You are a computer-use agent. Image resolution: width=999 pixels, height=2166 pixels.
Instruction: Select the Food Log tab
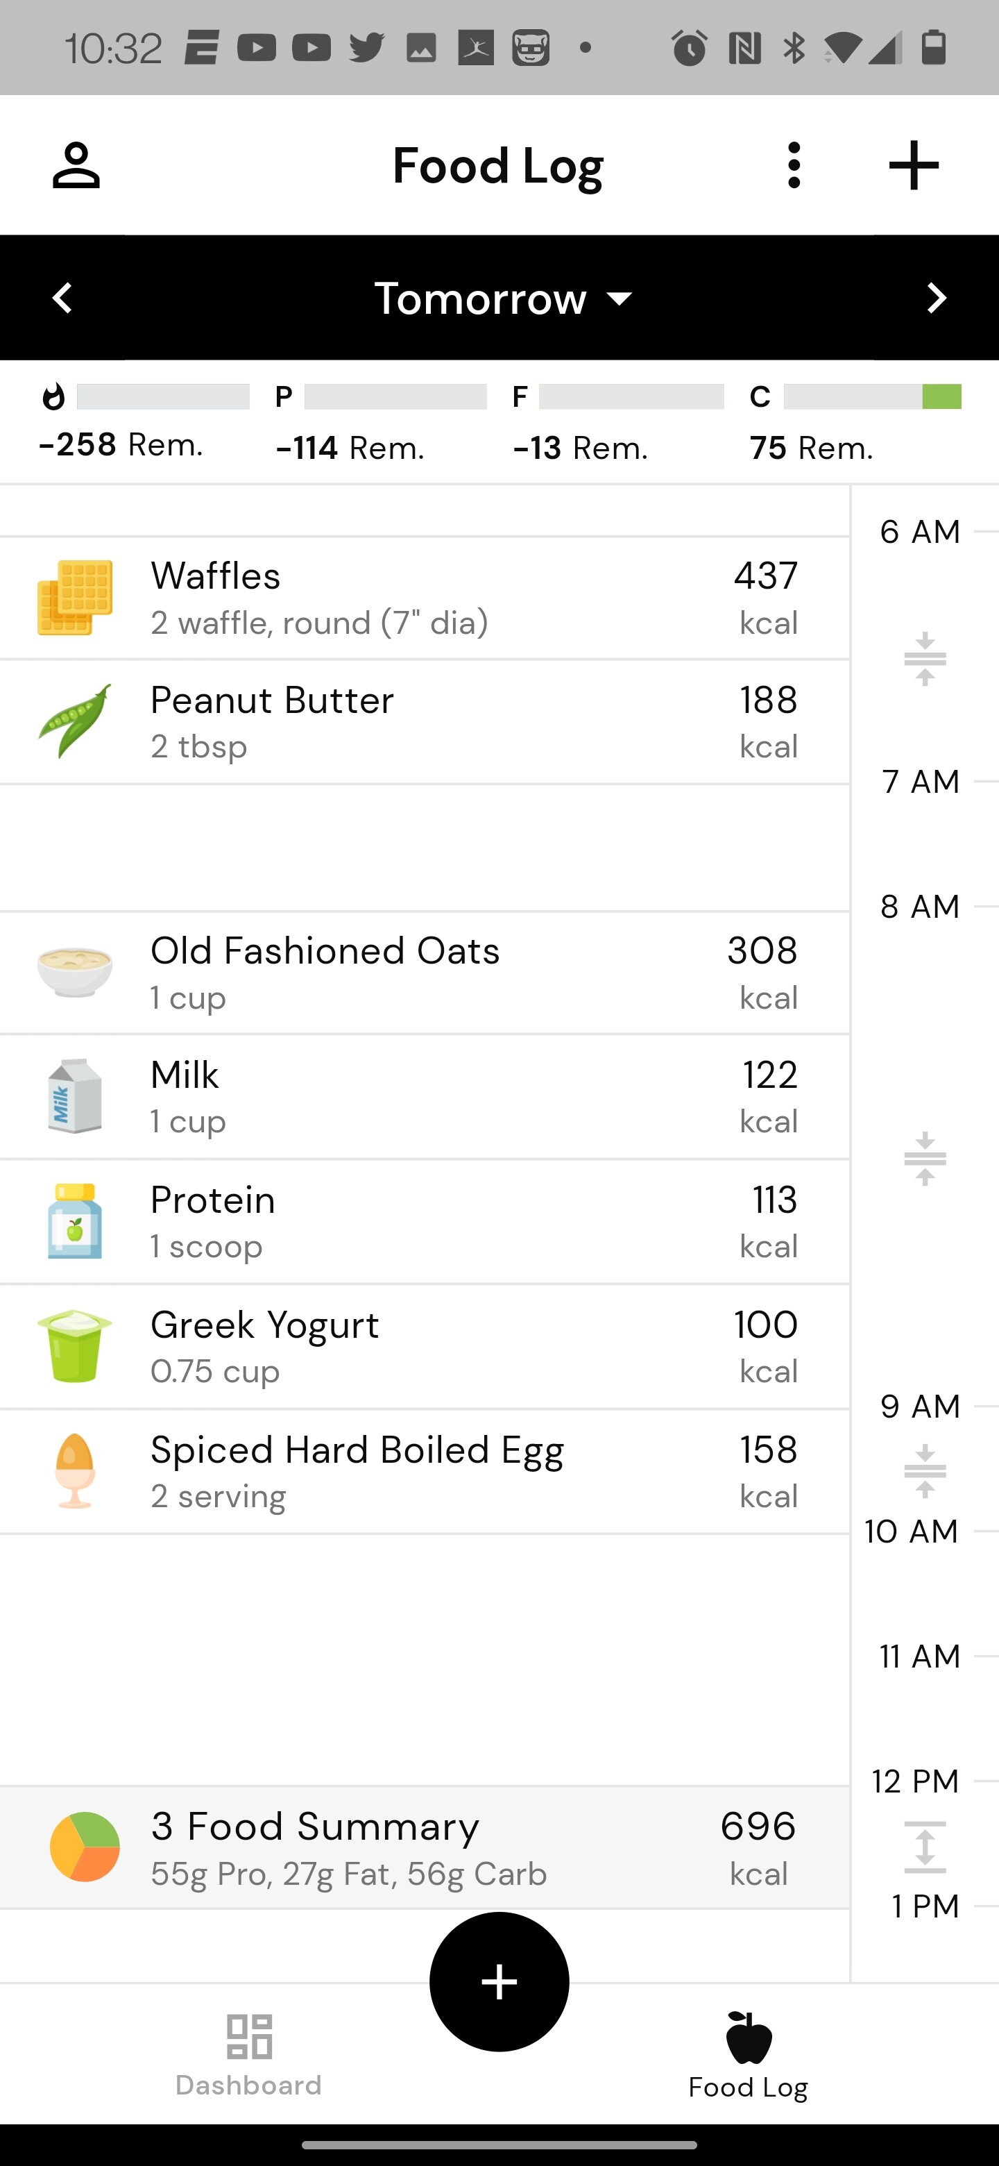click(748, 2054)
